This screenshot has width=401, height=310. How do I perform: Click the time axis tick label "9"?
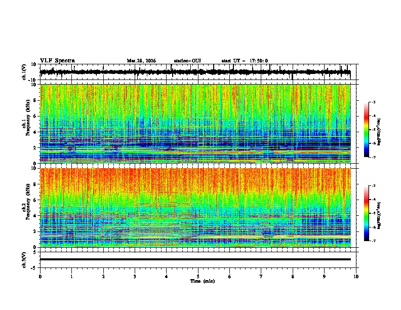[x=324, y=277]
